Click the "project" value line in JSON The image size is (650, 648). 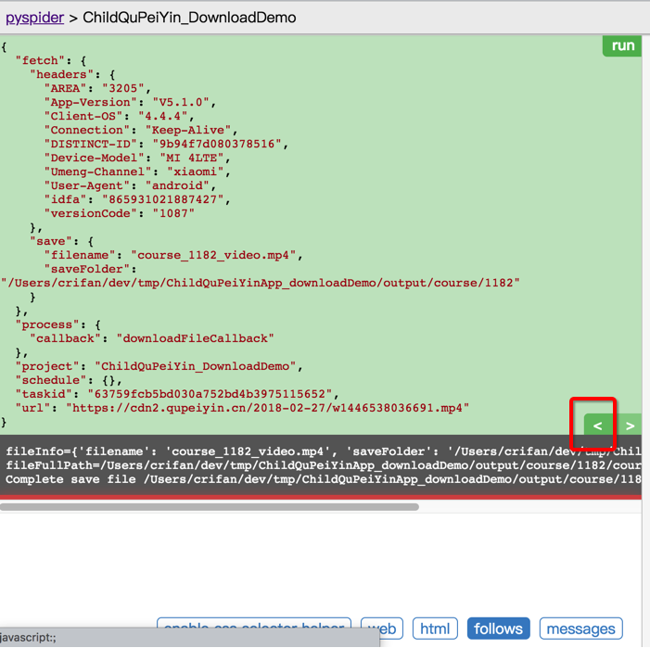coord(159,366)
